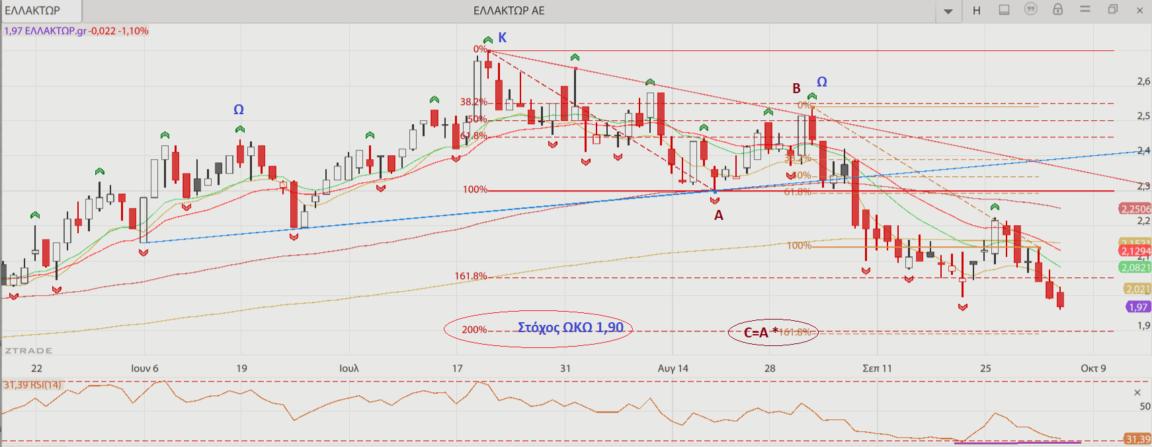Viewport: 1152px width, 447px height.
Task: Select the red '200%' Fibonacci level label
Action: pos(474,329)
